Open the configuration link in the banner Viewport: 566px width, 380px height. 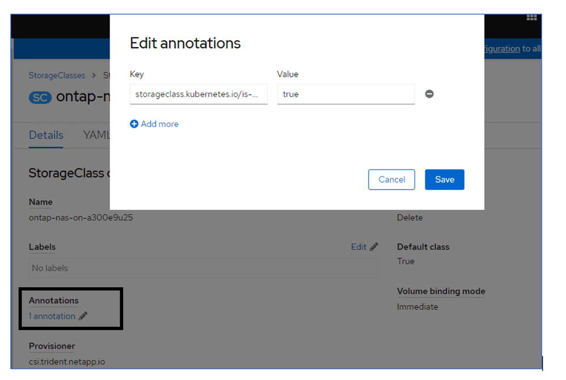(502, 49)
